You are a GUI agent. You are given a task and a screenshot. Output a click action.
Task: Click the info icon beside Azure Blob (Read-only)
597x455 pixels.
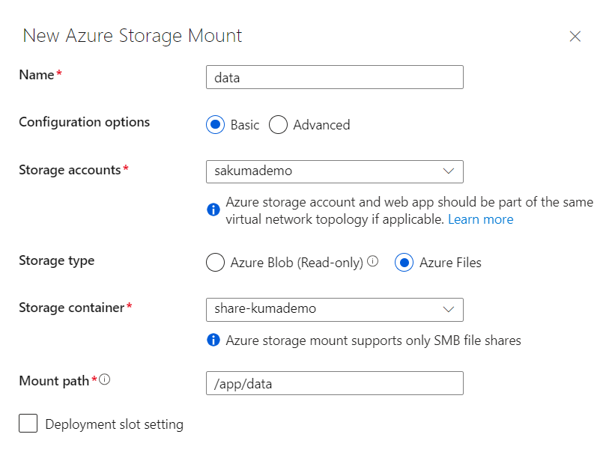(x=373, y=261)
